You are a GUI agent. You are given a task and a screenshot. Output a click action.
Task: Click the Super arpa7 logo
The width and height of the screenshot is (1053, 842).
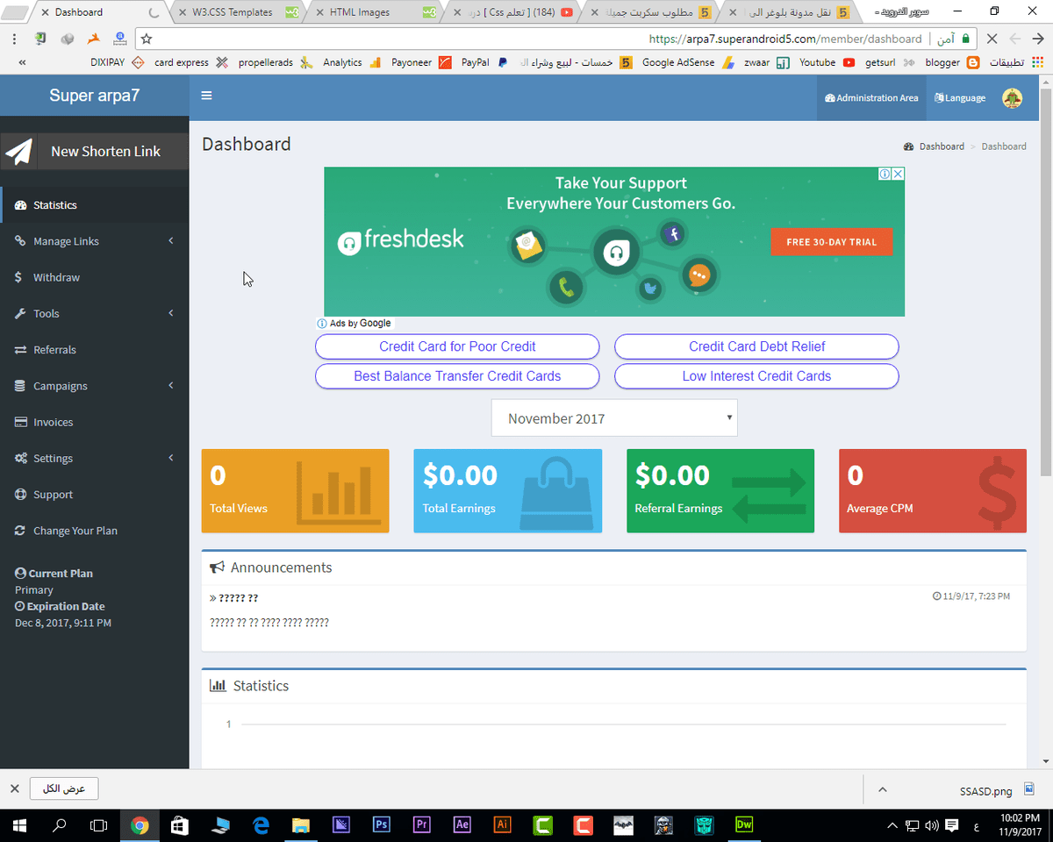[x=94, y=96]
